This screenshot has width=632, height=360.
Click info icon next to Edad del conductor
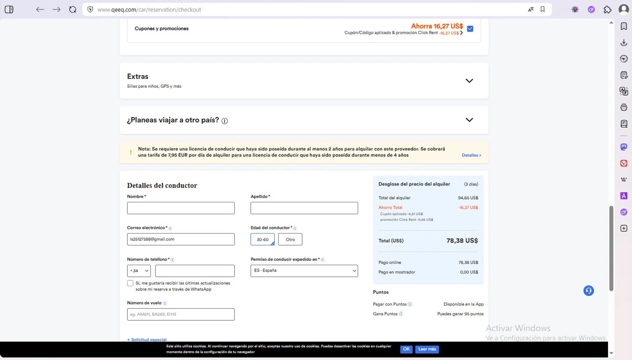[x=295, y=228]
